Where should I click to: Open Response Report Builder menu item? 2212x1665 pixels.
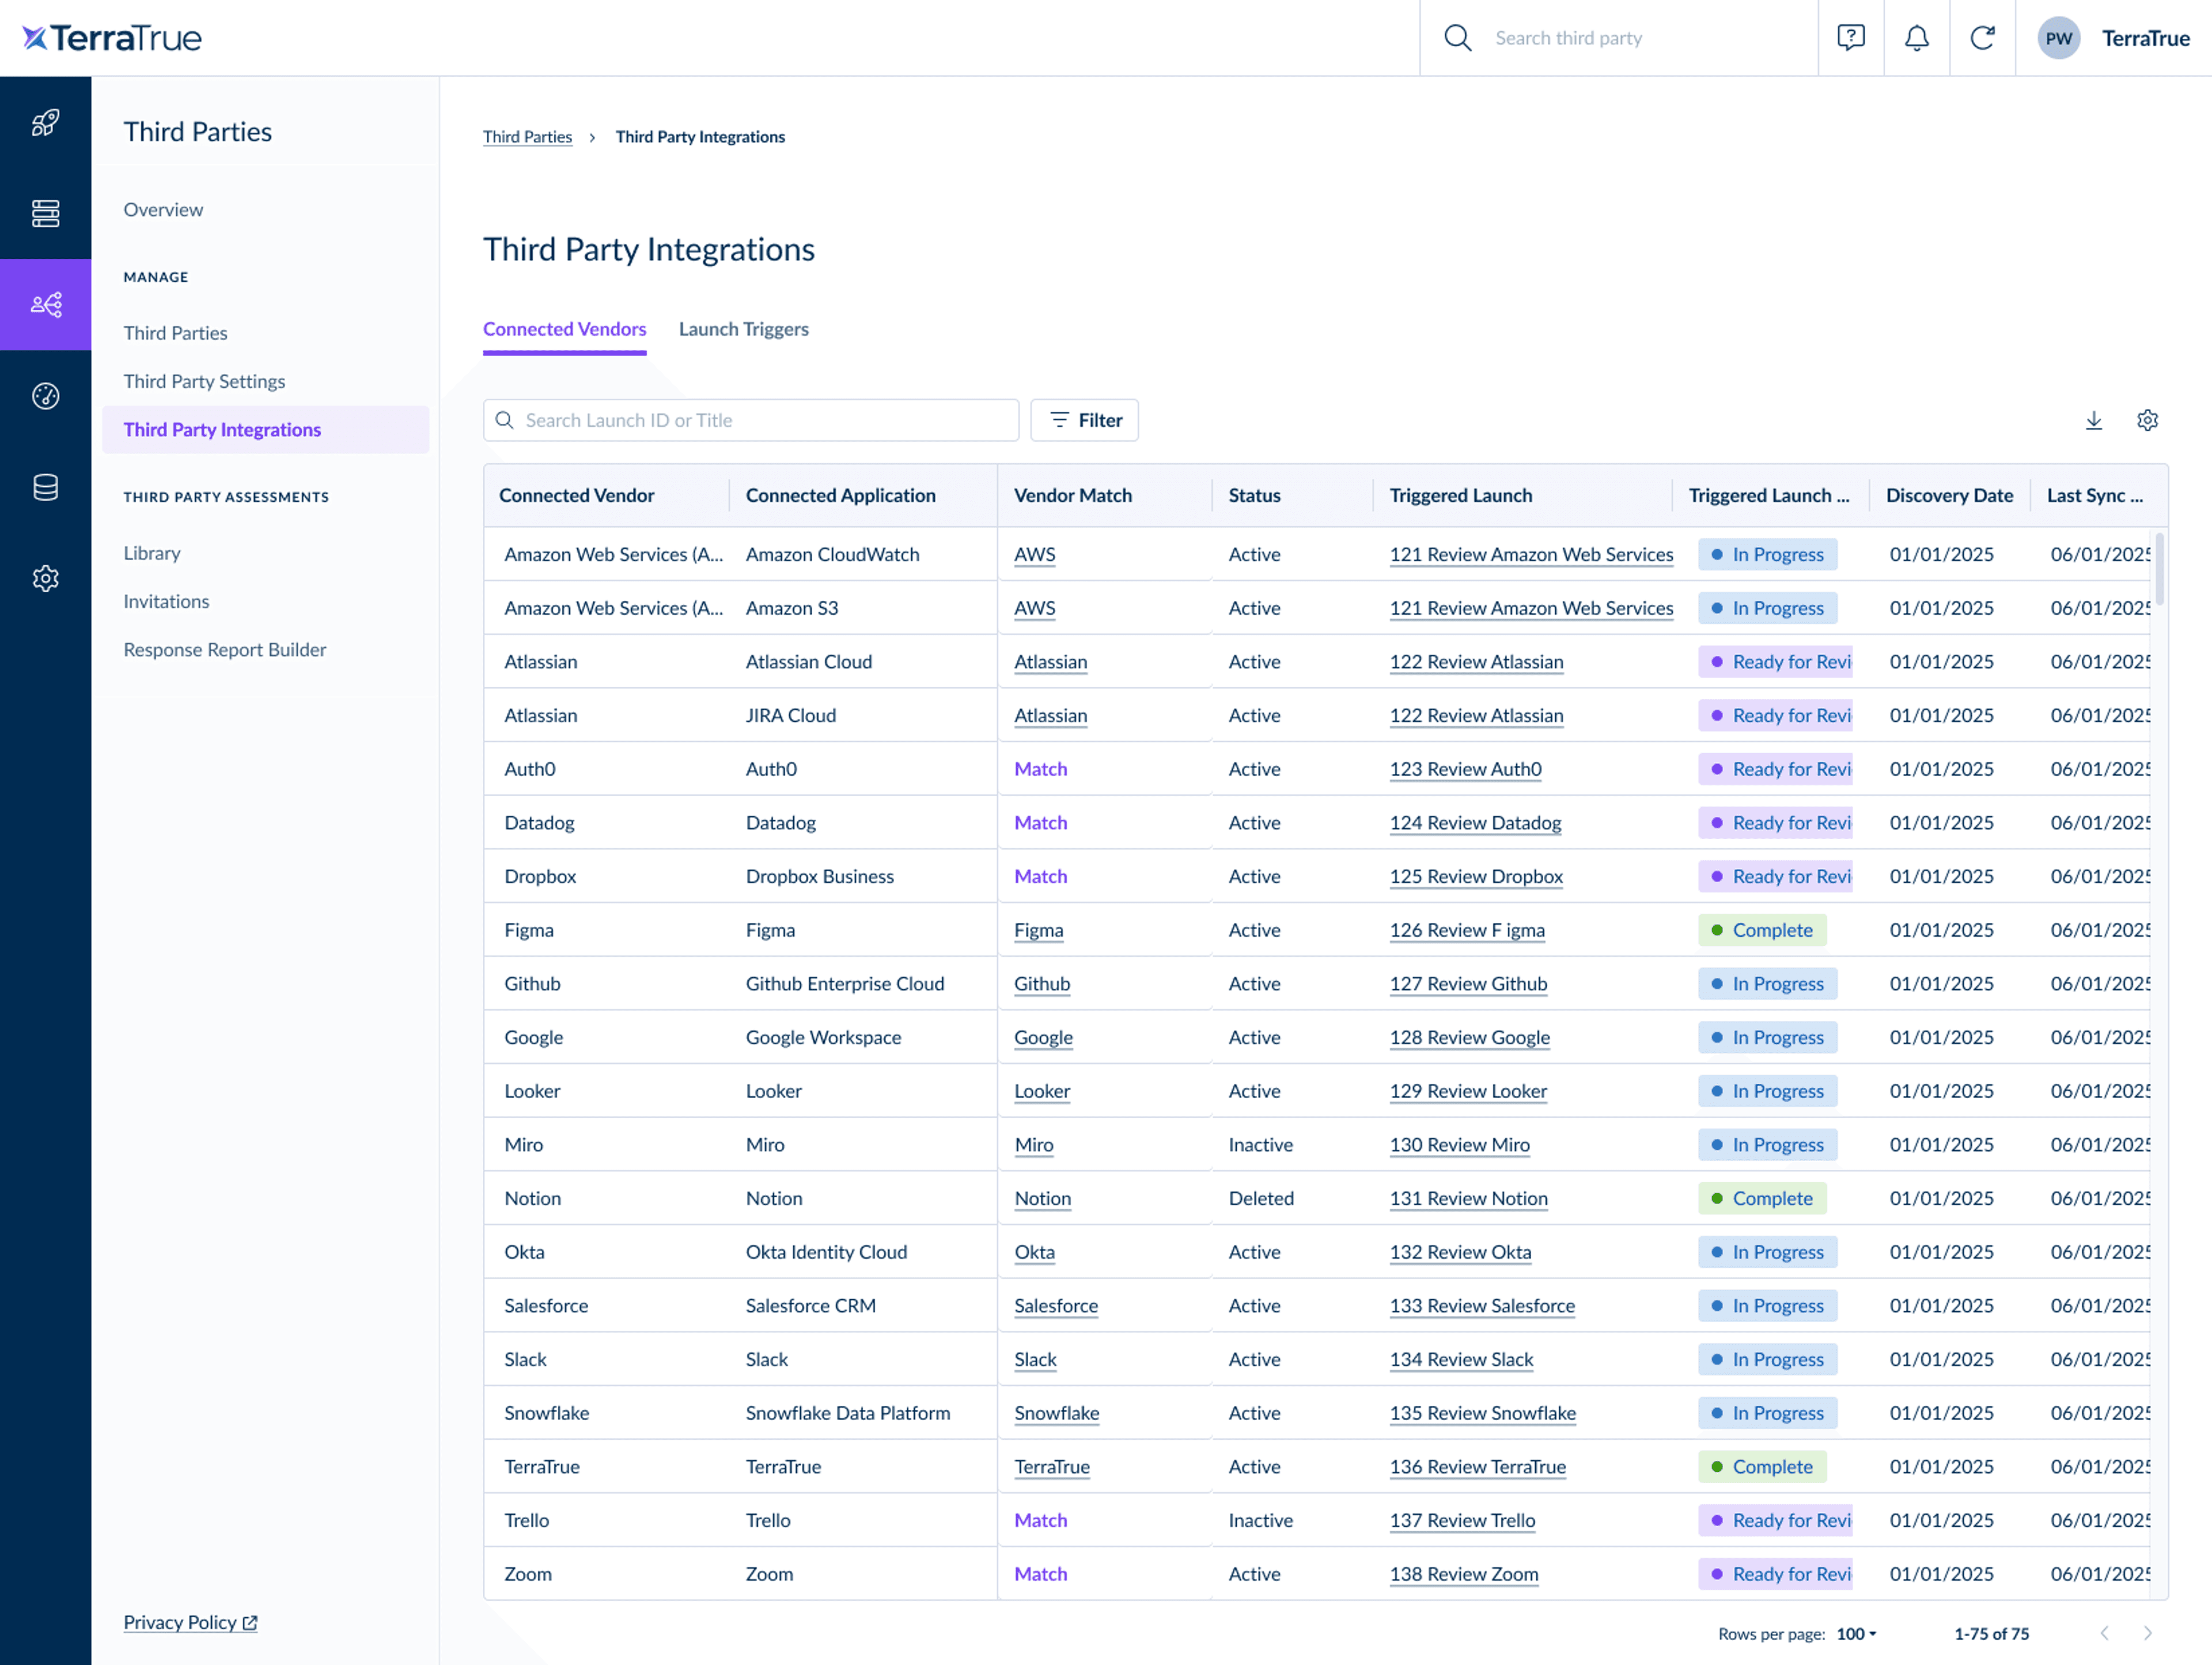point(225,649)
